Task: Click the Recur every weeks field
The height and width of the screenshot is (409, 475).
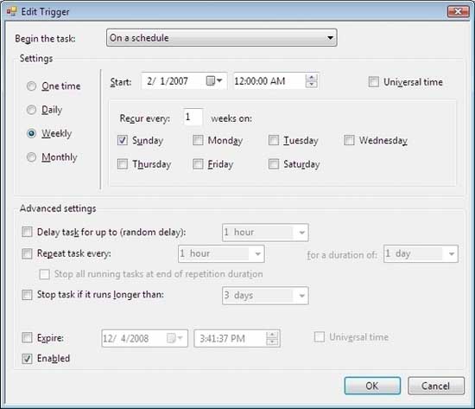Action: point(193,117)
